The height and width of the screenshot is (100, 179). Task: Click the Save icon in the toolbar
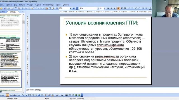pyautogui.click(x=4, y=8)
